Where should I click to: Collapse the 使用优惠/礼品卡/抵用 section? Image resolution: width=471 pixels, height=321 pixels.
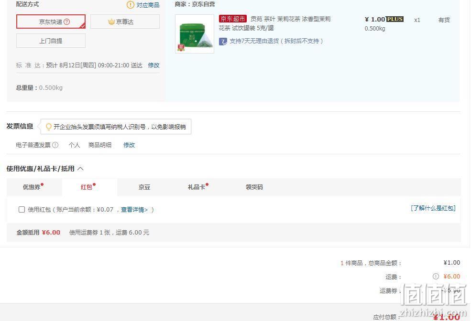[x=80, y=169]
